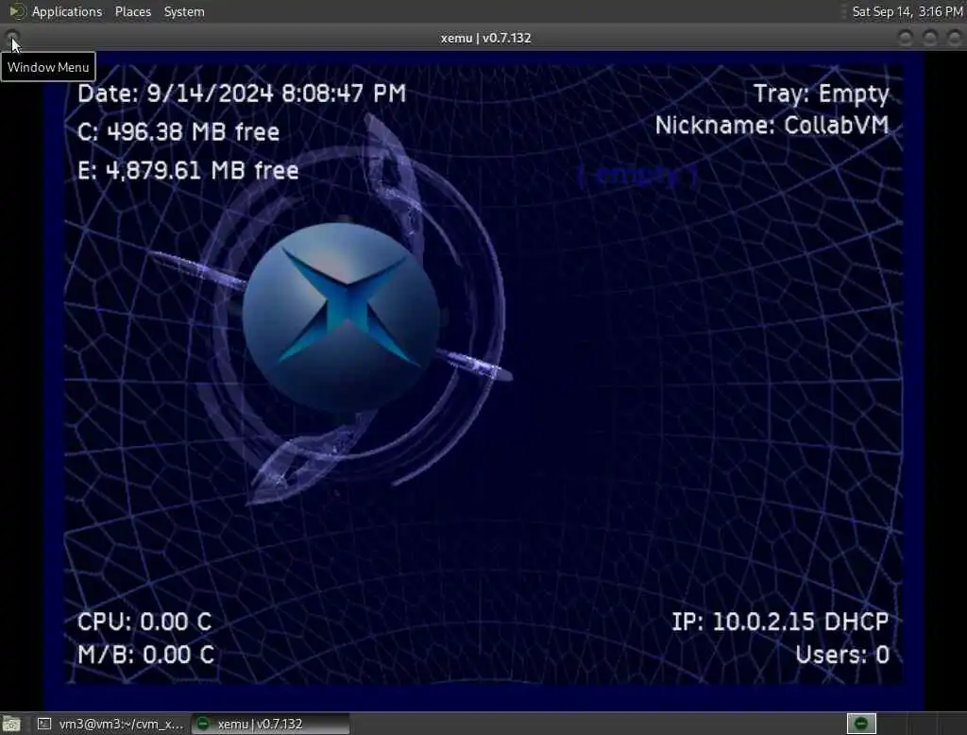Click the 'Tray: Empty' status text
Image resolution: width=967 pixels, height=735 pixels.
click(822, 94)
